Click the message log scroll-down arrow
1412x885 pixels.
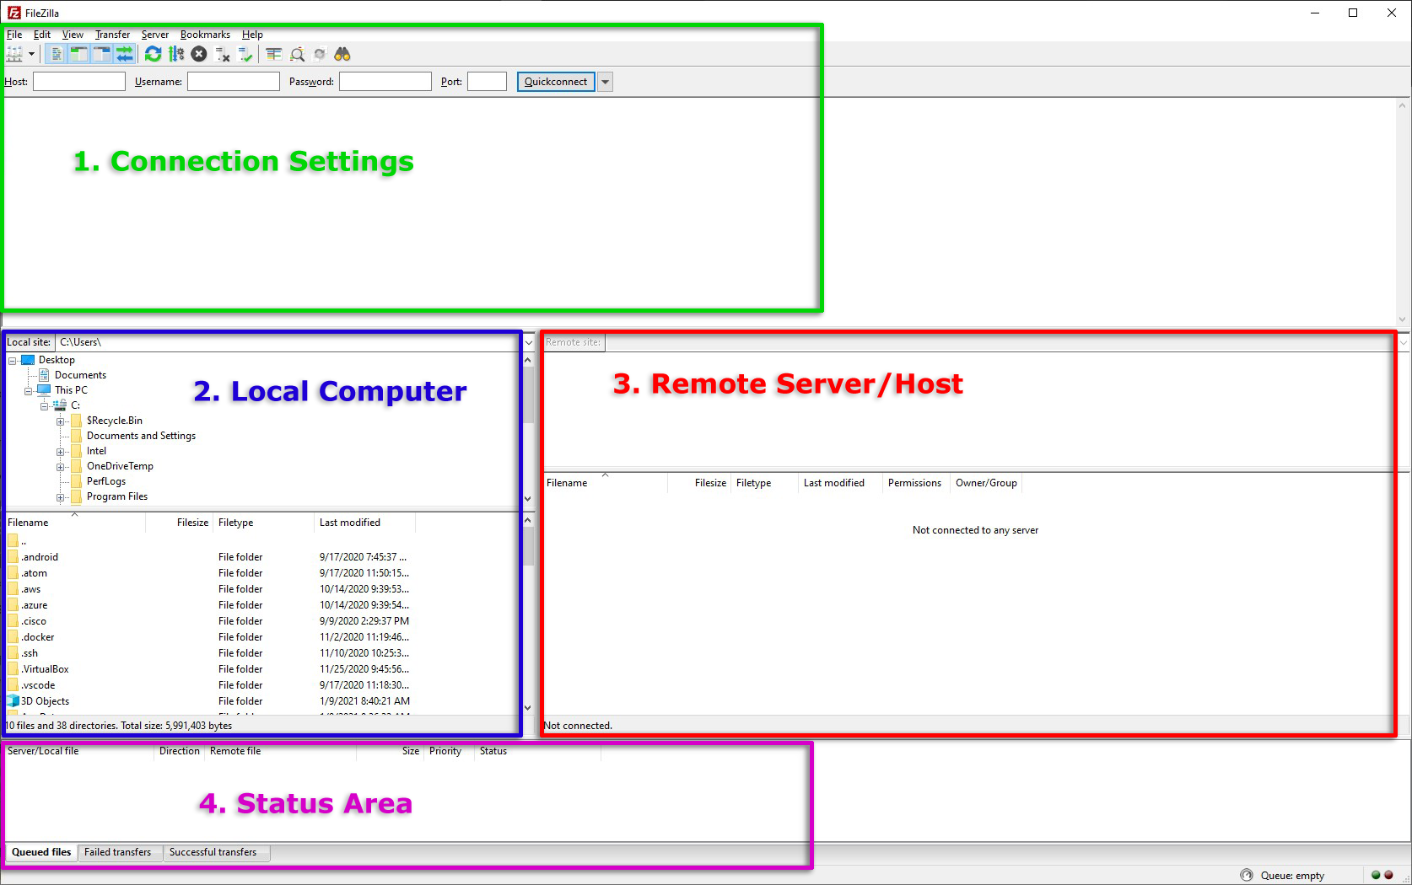[1403, 319]
